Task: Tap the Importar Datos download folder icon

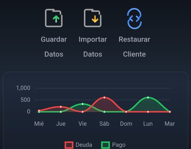Action: (93, 18)
